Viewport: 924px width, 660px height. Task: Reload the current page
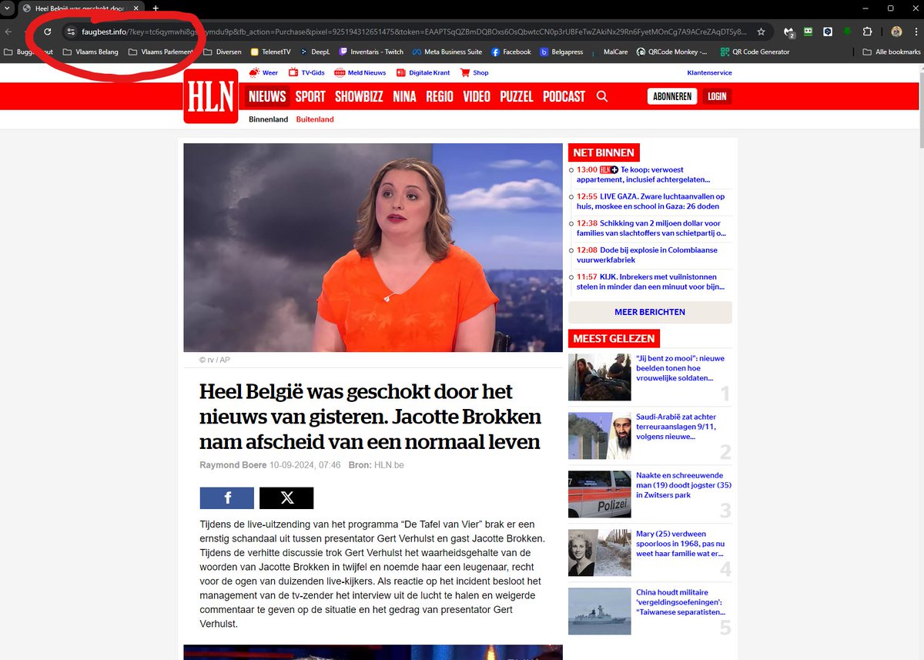[48, 32]
